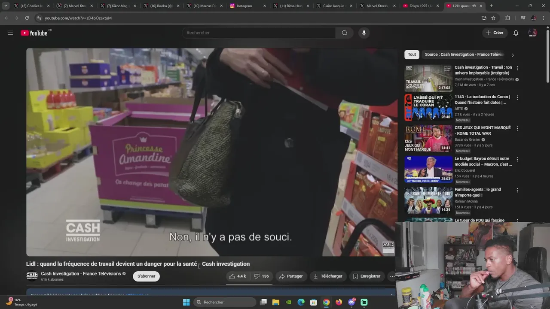This screenshot has height=309, width=550.
Task: Open File Explorer from taskbar
Action: click(276, 302)
